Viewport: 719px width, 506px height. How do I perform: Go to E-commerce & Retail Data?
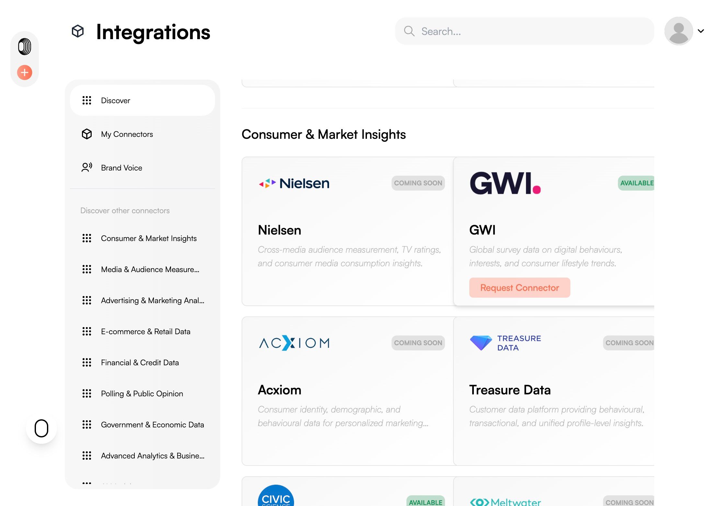pyautogui.click(x=145, y=331)
